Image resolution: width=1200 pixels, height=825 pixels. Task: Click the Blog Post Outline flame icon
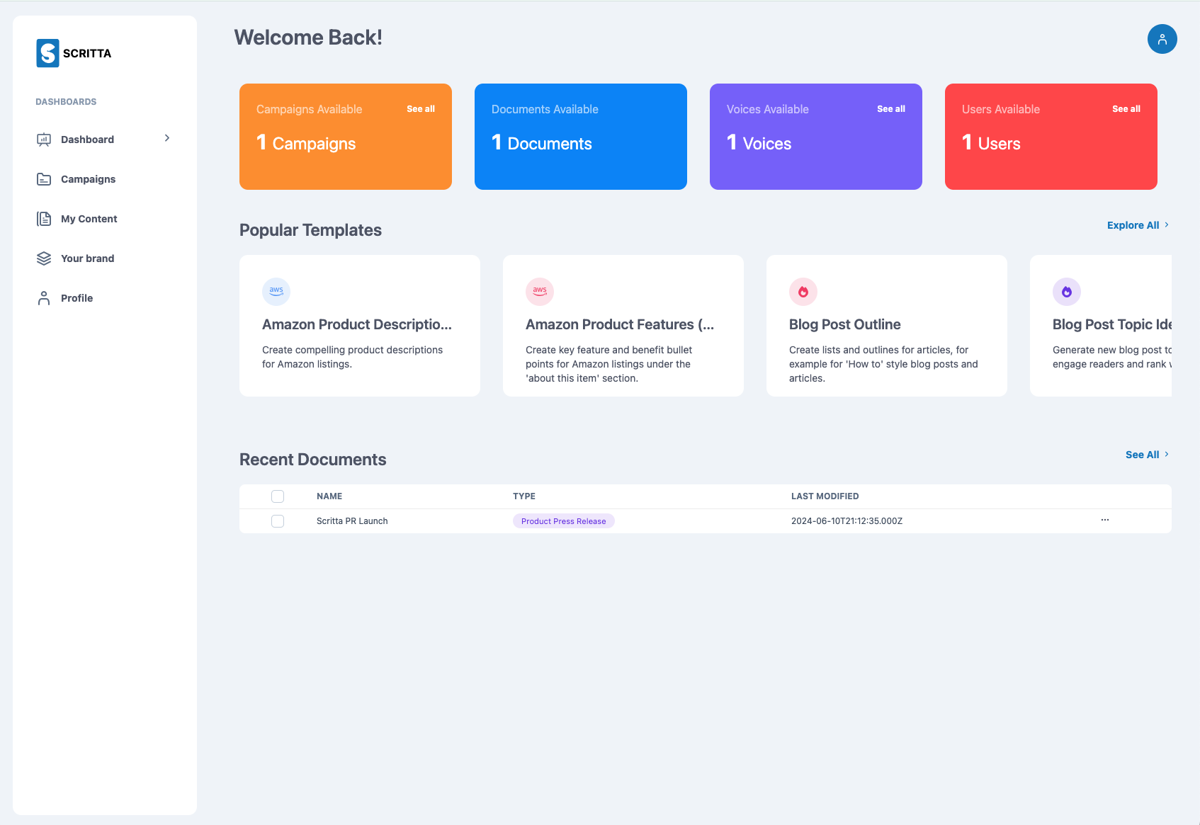pos(803,292)
